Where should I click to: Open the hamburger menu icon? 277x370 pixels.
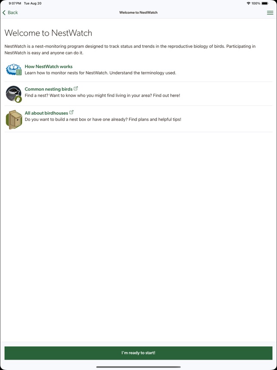(270, 13)
